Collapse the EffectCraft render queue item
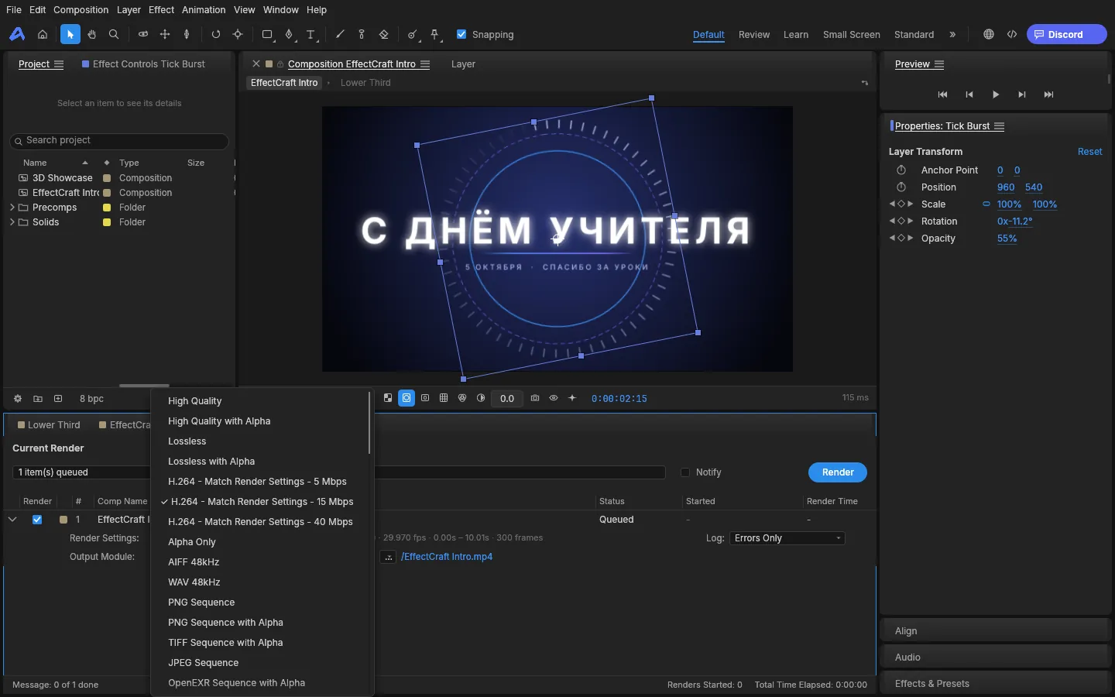The image size is (1115, 697). coord(12,520)
